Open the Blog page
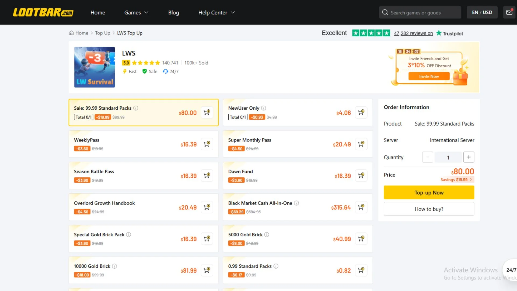This screenshot has width=517, height=291. coord(174,12)
